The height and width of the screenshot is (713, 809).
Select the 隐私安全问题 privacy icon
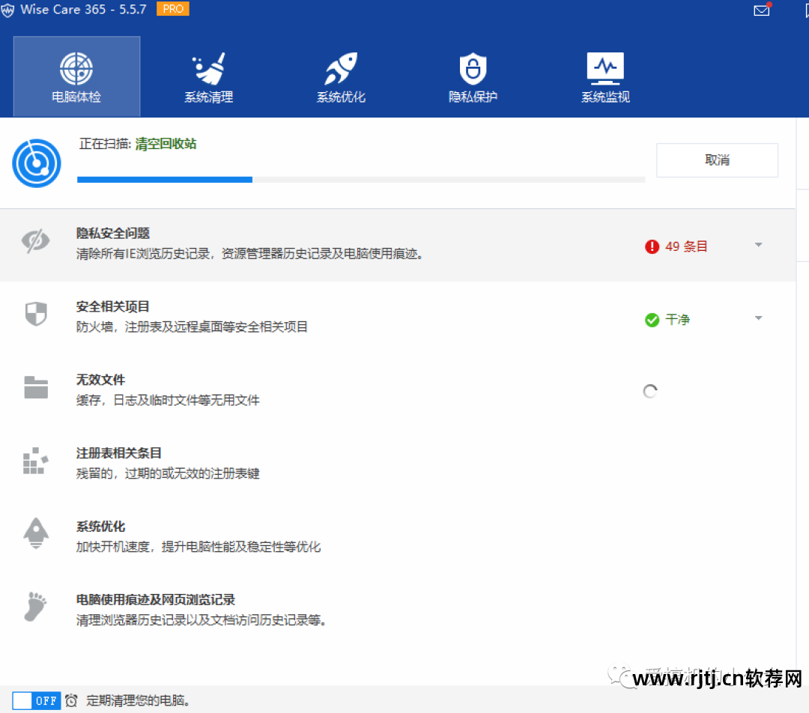click(36, 241)
